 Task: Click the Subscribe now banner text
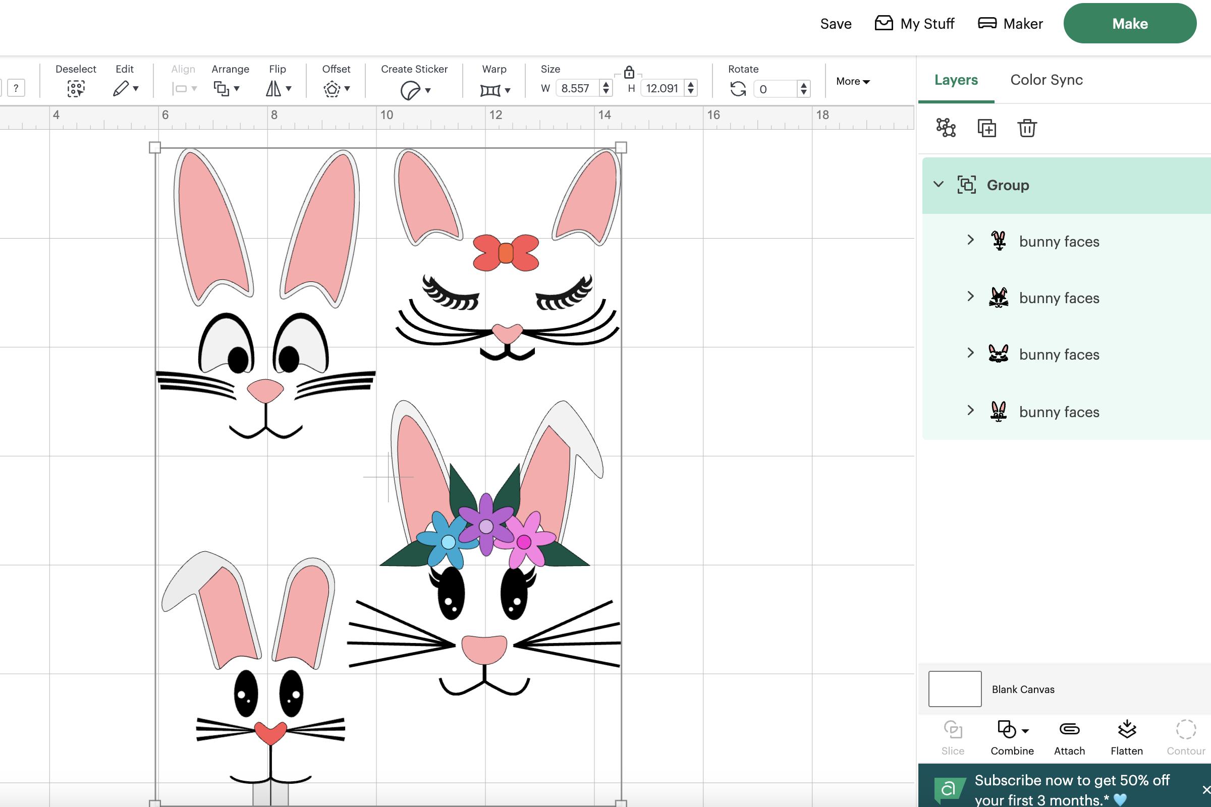pyautogui.click(x=1073, y=789)
